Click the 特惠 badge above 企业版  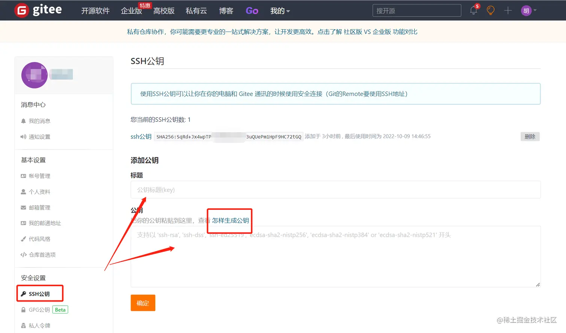145,6
